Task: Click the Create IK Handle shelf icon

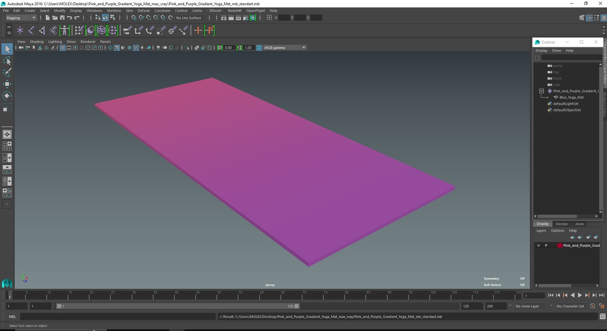Action: (x=42, y=30)
